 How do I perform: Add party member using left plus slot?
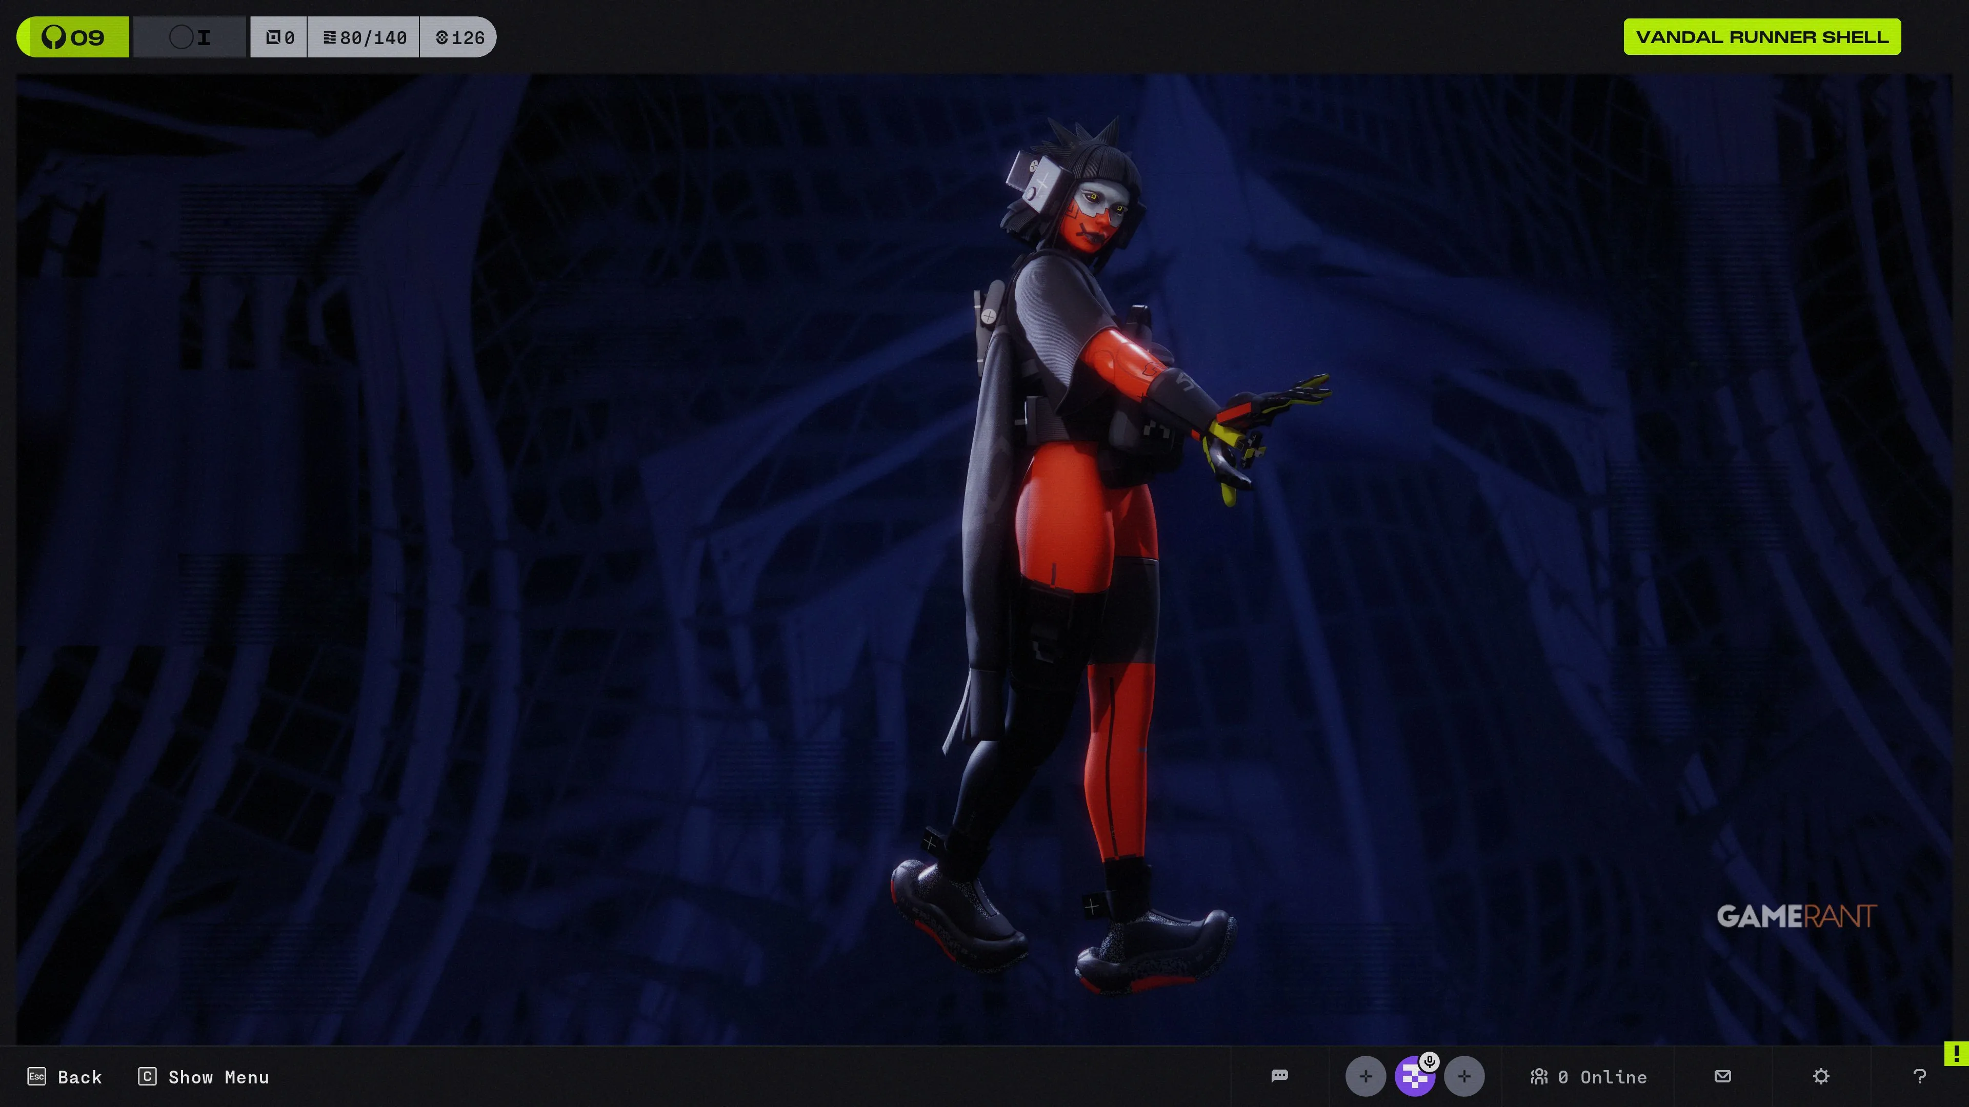pos(1365,1076)
